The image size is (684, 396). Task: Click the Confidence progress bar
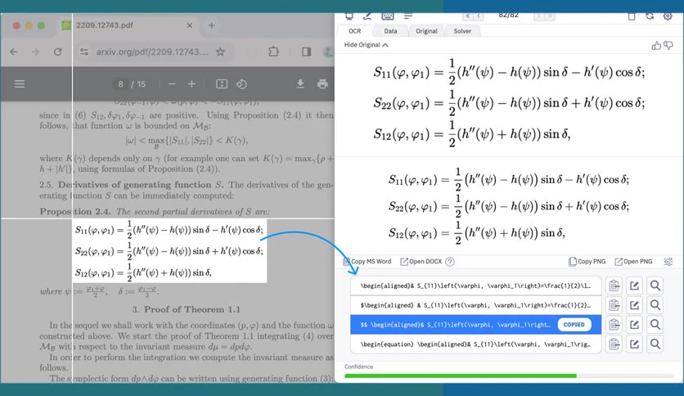click(509, 376)
